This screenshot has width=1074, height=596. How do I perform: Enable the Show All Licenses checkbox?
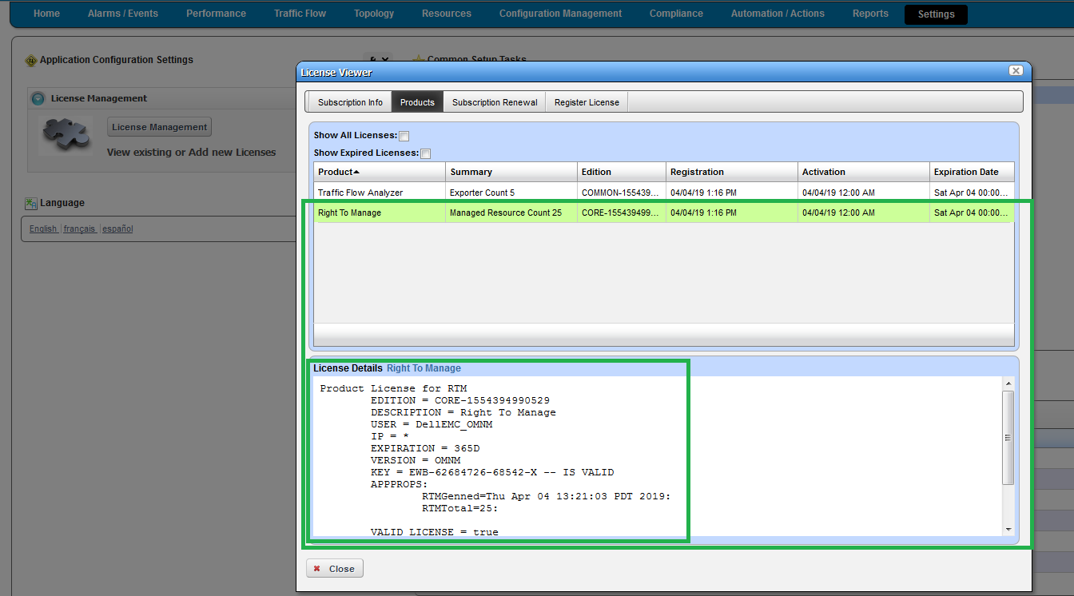[404, 136]
